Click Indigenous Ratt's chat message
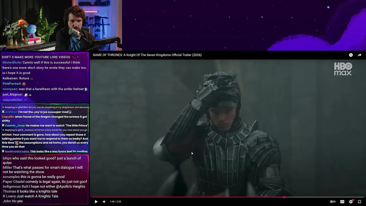366x206 pixels. point(44,187)
